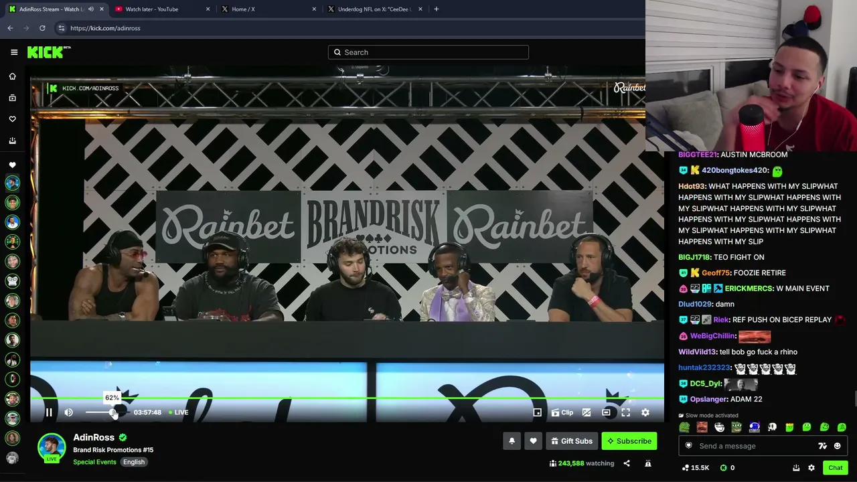
Task: Insert the troll face quick emote
Action: coord(719,427)
